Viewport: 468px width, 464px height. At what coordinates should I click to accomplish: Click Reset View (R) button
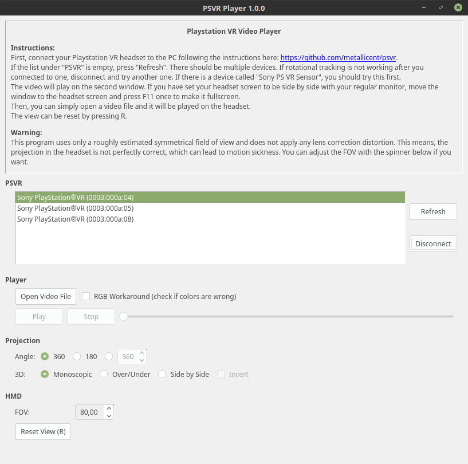(x=44, y=431)
